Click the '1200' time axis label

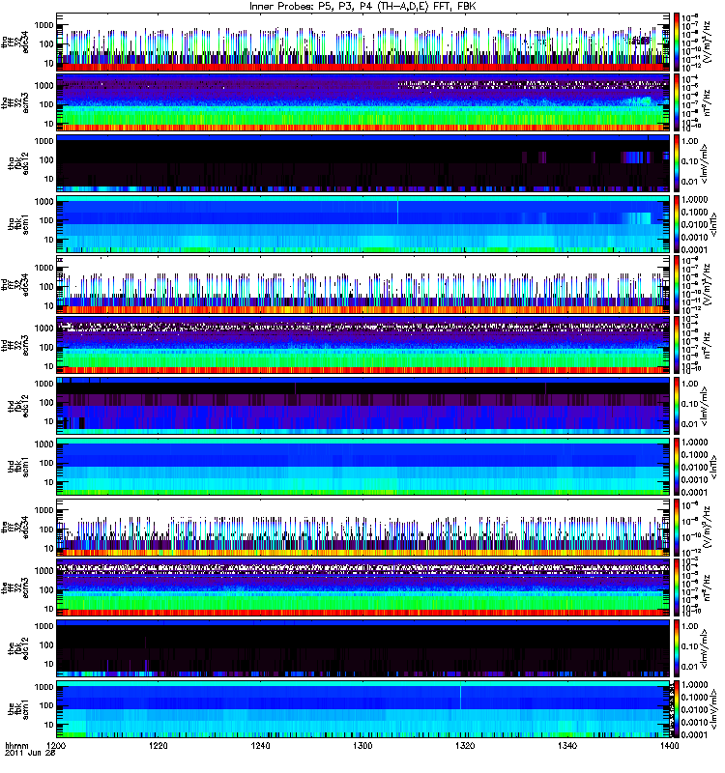tap(57, 745)
